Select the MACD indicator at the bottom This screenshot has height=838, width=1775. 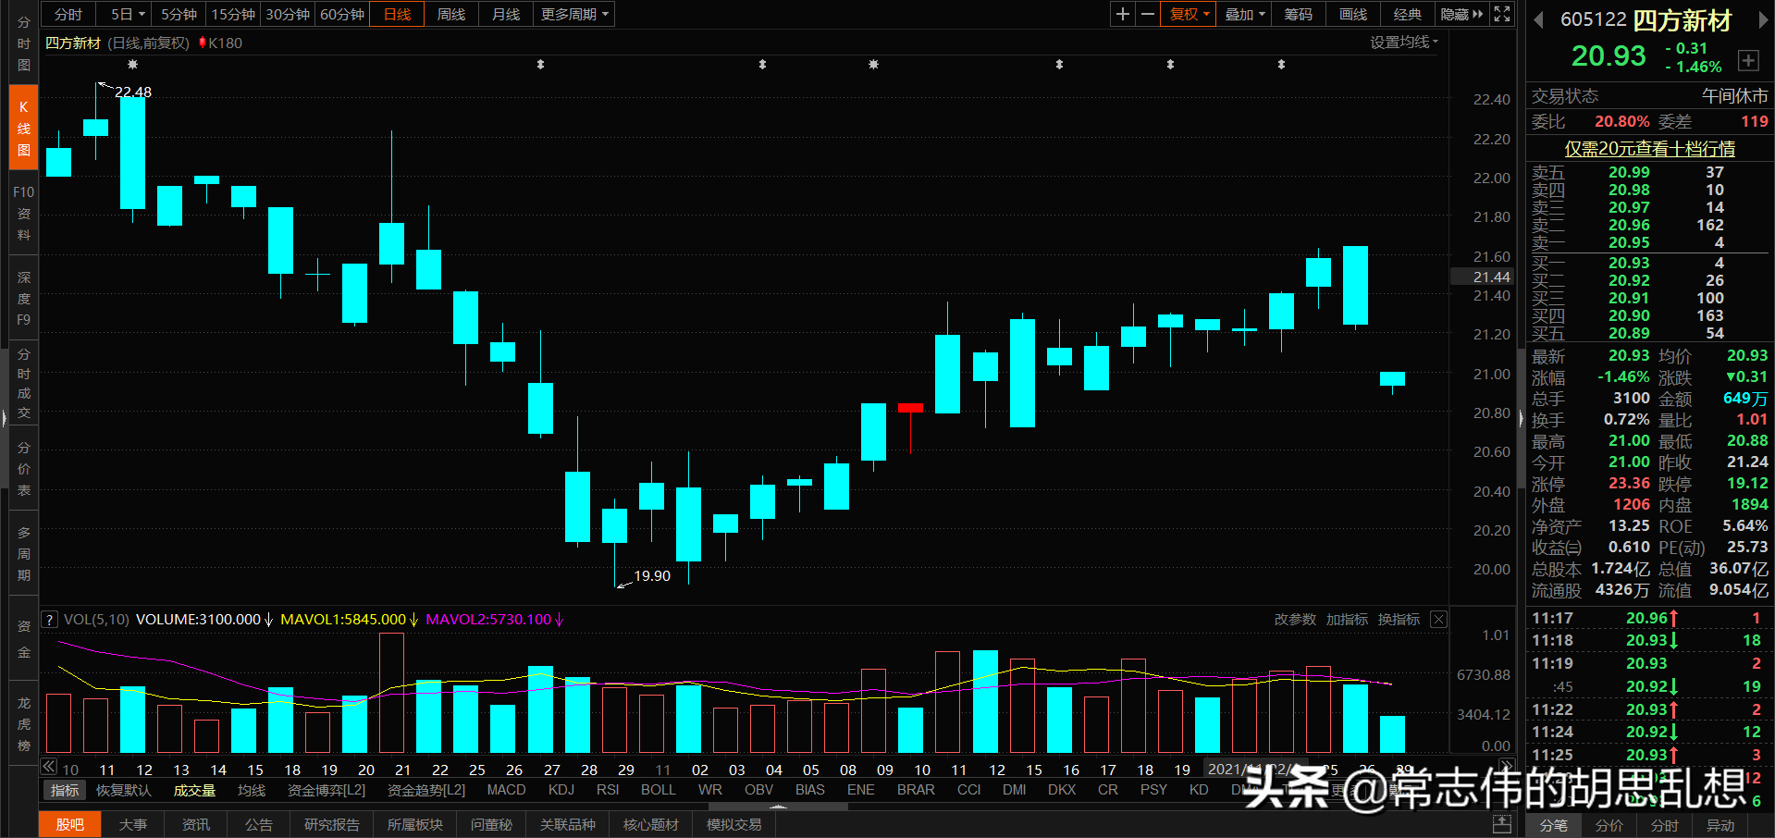click(506, 790)
